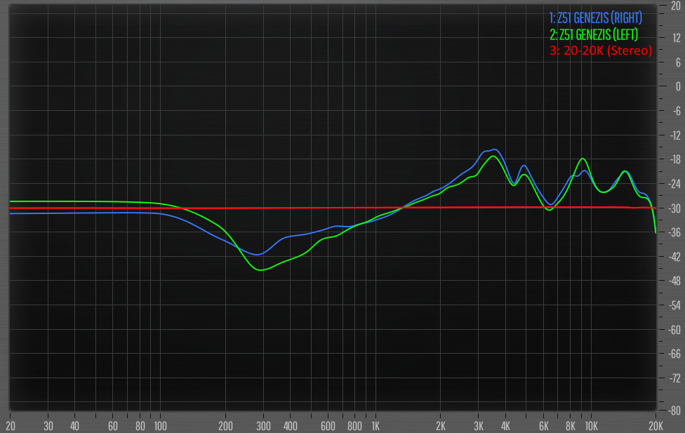This screenshot has width=685, height=433.
Task: Click the 200 frequency axis label
Action: [x=225, y=426]
